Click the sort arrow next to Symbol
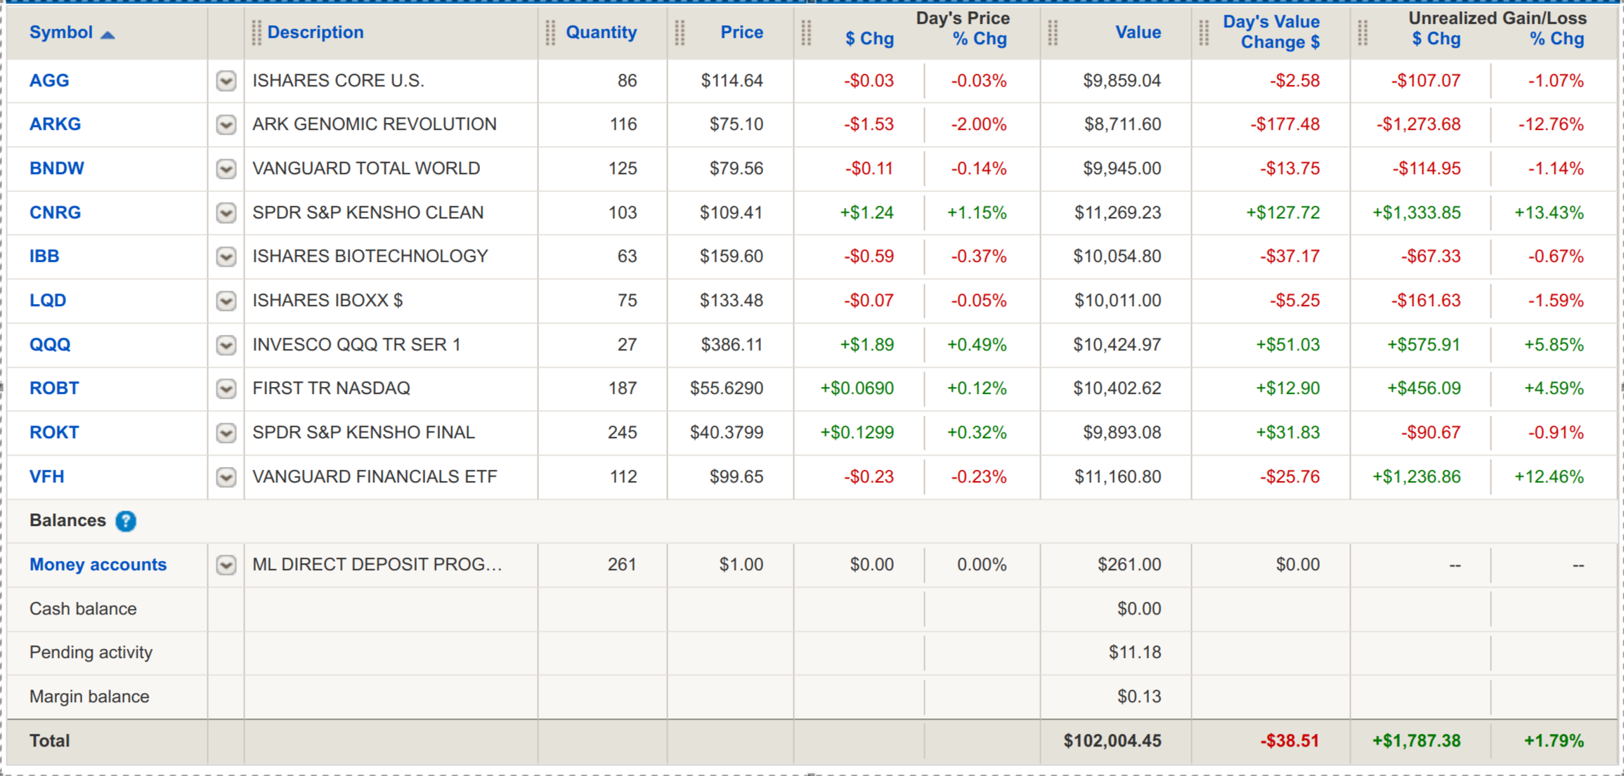Viewport: 1624px width, 776px height. [x=108, y=34]
